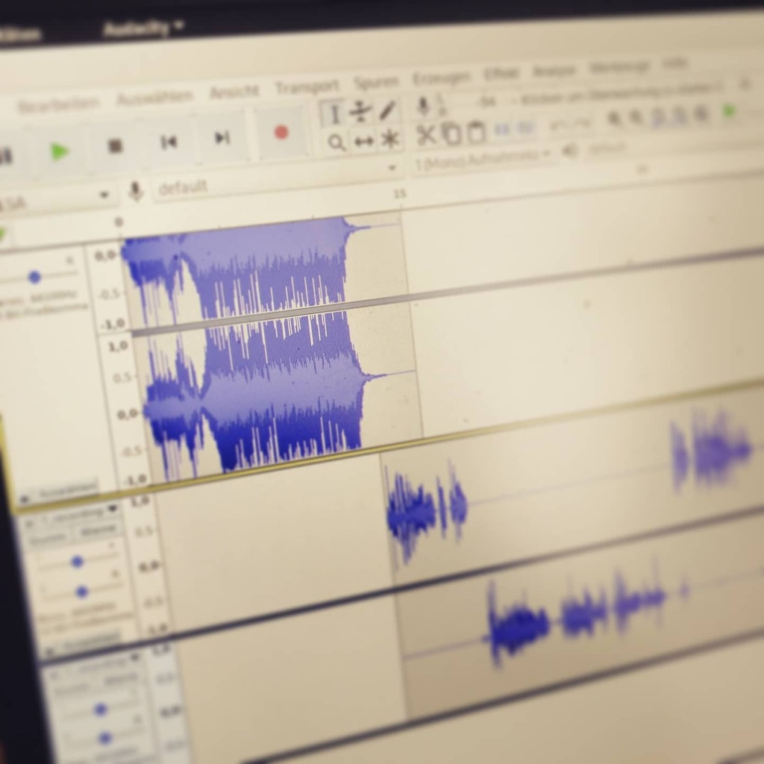
Task: Select the Multi-tool asterisk
Action: (x=389, y=139)
